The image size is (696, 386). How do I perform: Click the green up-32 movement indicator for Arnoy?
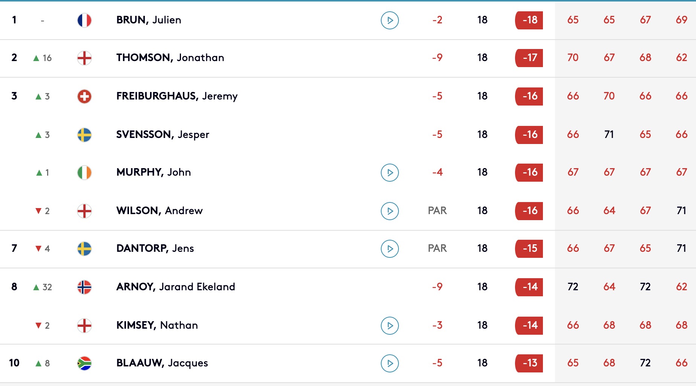pyautogui.click(x=43, y=287)
